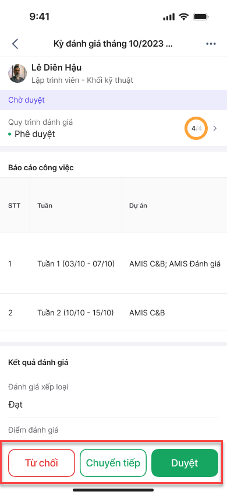Tap the battery status icon
This screenshot has height=495, width=227.
(201, 17)
